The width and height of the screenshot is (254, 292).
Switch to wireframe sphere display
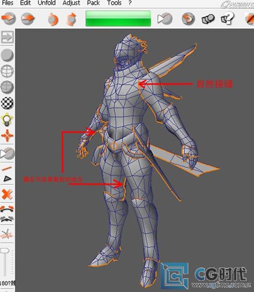[7, 71]
